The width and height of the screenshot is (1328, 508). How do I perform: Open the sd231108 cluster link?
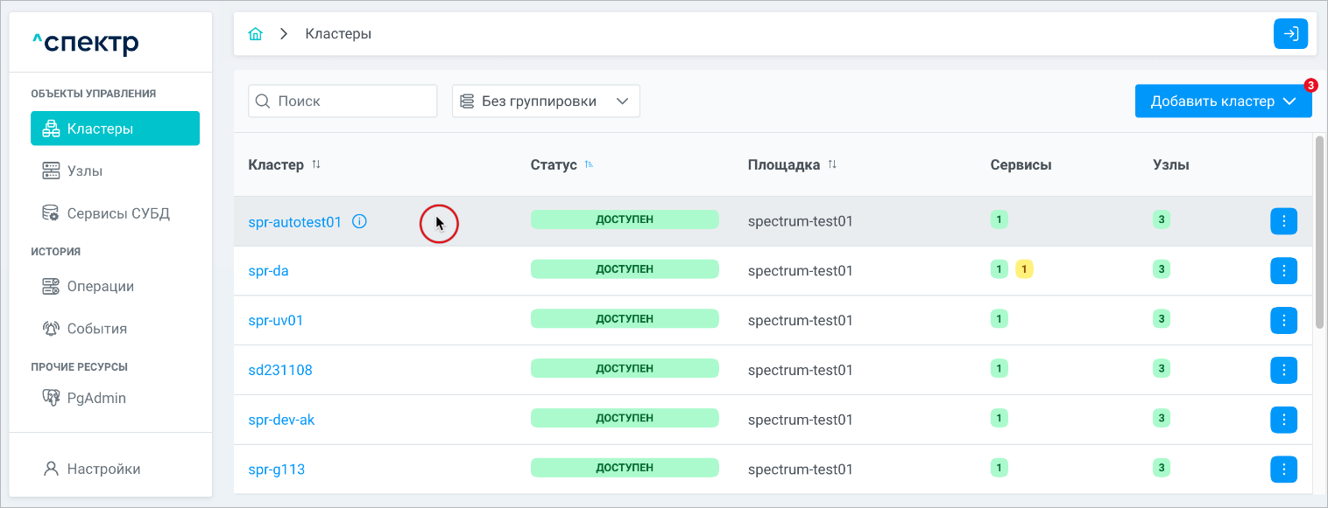pos(280,370)
